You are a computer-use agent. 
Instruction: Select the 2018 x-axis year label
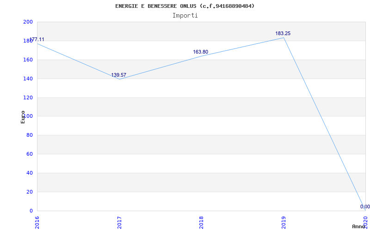pyautogui.click(x=201, y=223)
